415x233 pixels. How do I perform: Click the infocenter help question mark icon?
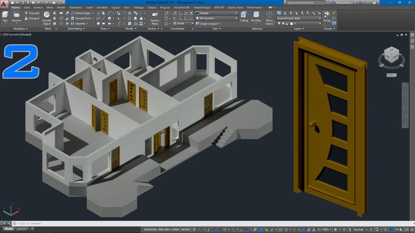click(374, 3)
